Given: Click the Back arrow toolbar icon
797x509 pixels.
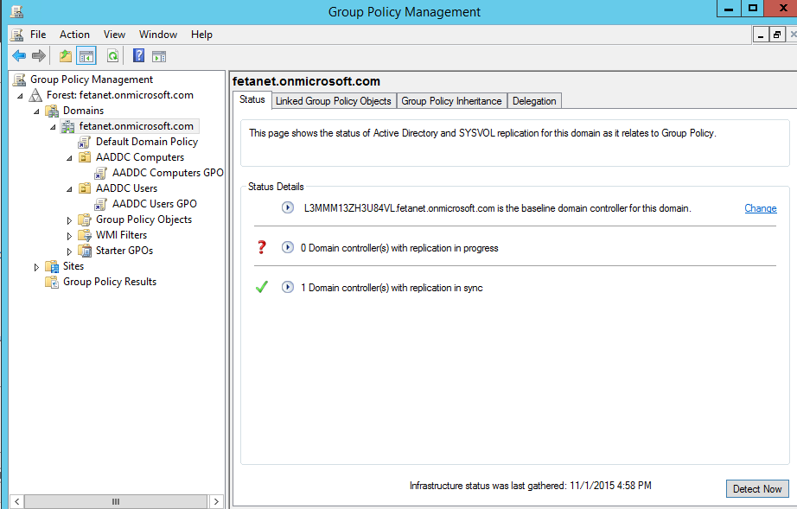Looking at the screenshot, I should [18, 56].
